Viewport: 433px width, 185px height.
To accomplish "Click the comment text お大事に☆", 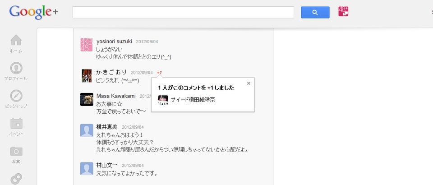I will [109, 104].
